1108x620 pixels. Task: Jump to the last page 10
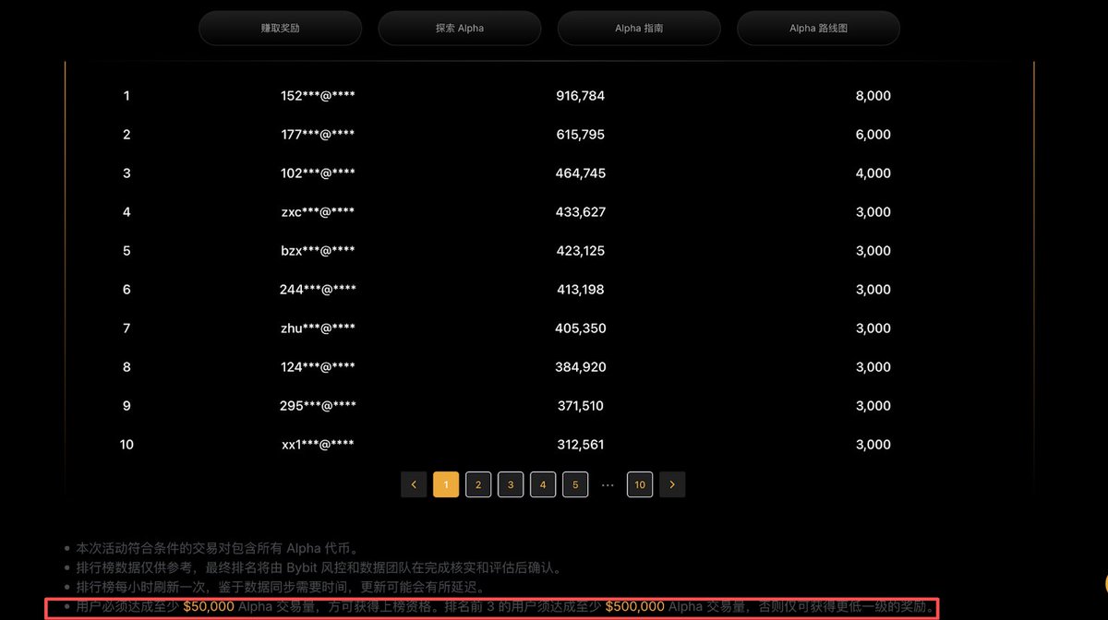tap(640, 484)
